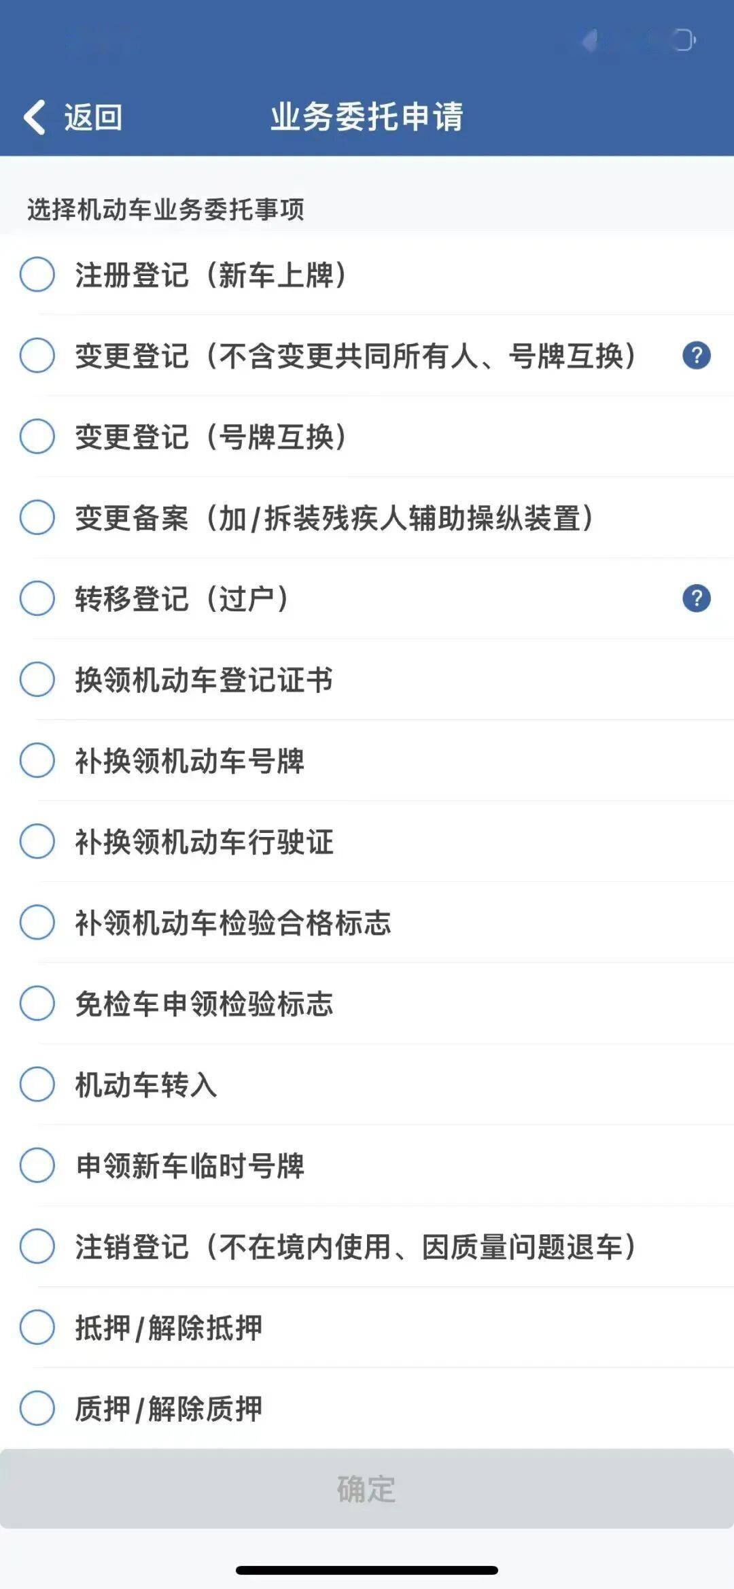The image size is (734, 1589).
Task: Open help icon for 变更登记 (不含变更共同所有人)
Action: point(696,356)
